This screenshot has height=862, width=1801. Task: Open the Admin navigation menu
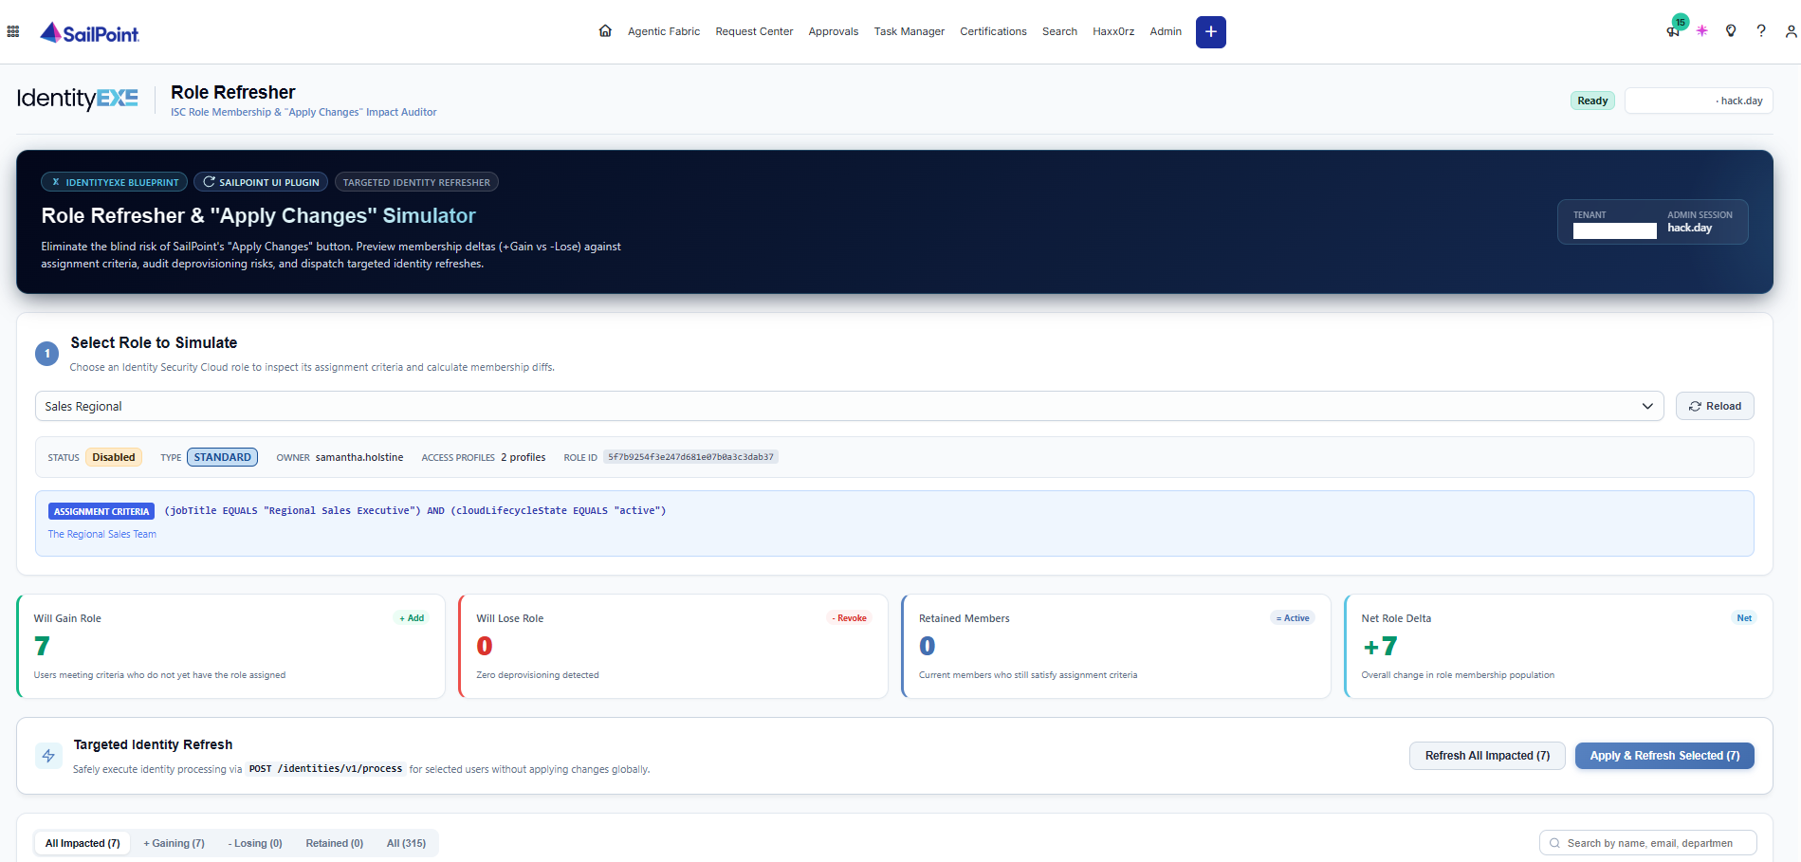click(x=1166, y=31)
